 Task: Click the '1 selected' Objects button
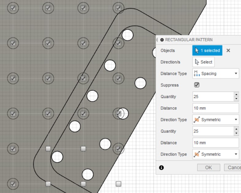point(207,50)
